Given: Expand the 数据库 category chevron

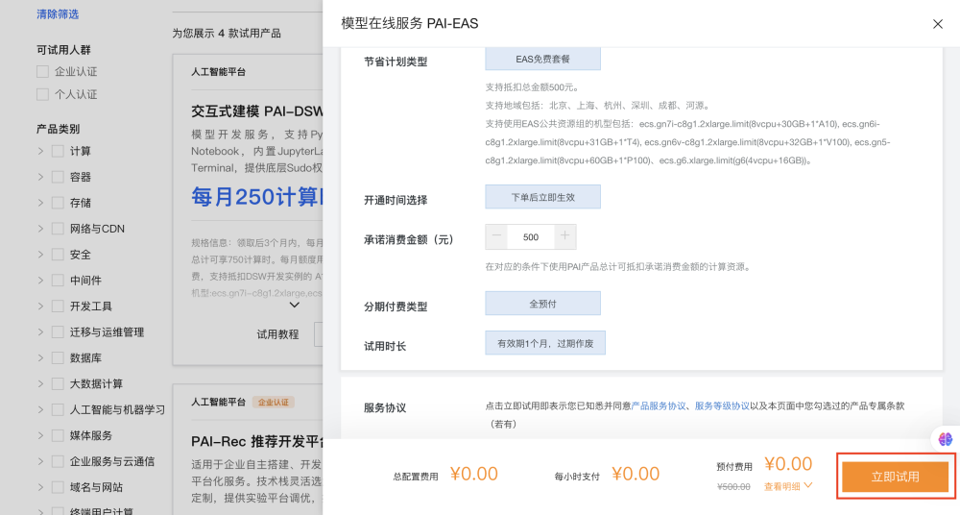Looking at the screenshot, I should 40,357.
